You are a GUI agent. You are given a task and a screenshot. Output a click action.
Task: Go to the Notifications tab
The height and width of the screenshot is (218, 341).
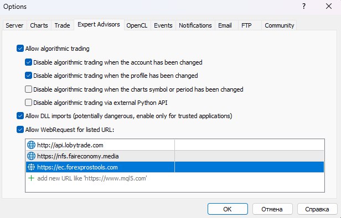(195, 25)
